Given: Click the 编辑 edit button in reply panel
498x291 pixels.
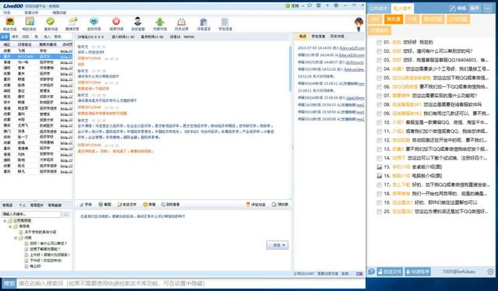Looking at the screenshot, I should coord(458,9).
